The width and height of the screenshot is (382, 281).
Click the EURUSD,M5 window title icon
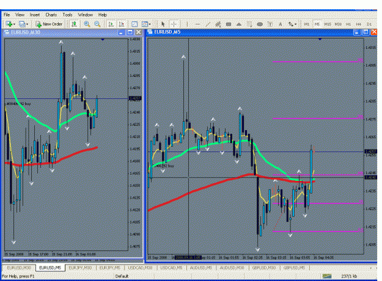point(150,32)
